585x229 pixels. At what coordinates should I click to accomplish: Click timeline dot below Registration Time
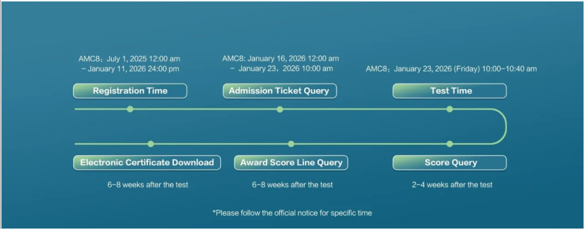(x=130, y=109)
